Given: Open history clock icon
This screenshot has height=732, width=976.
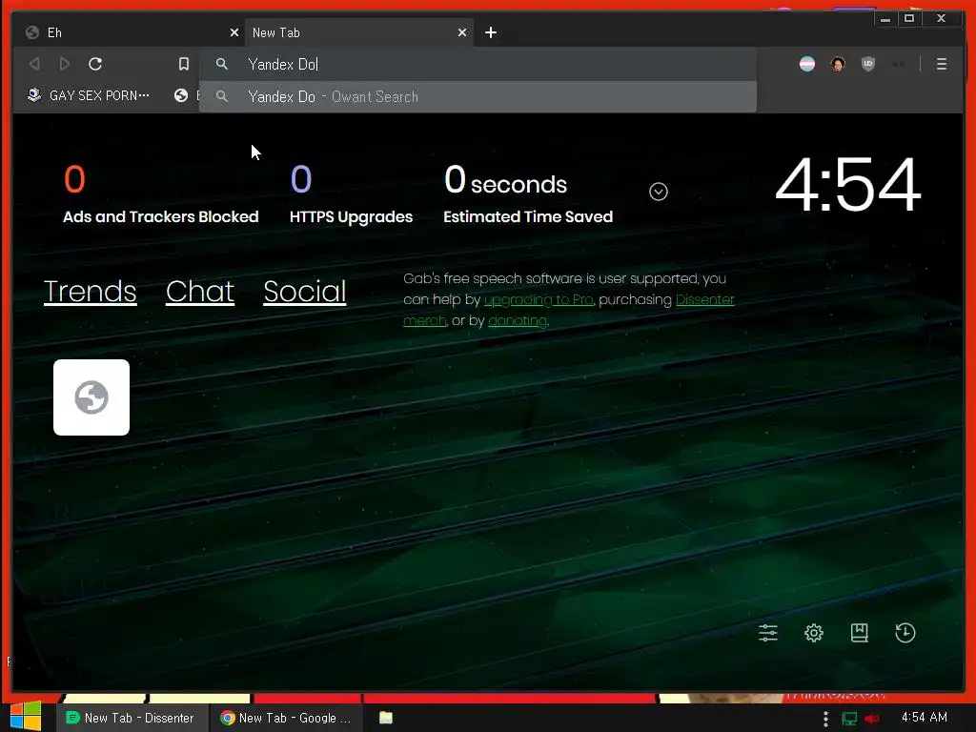Looking at the screenshot, I should pos(905,633).
